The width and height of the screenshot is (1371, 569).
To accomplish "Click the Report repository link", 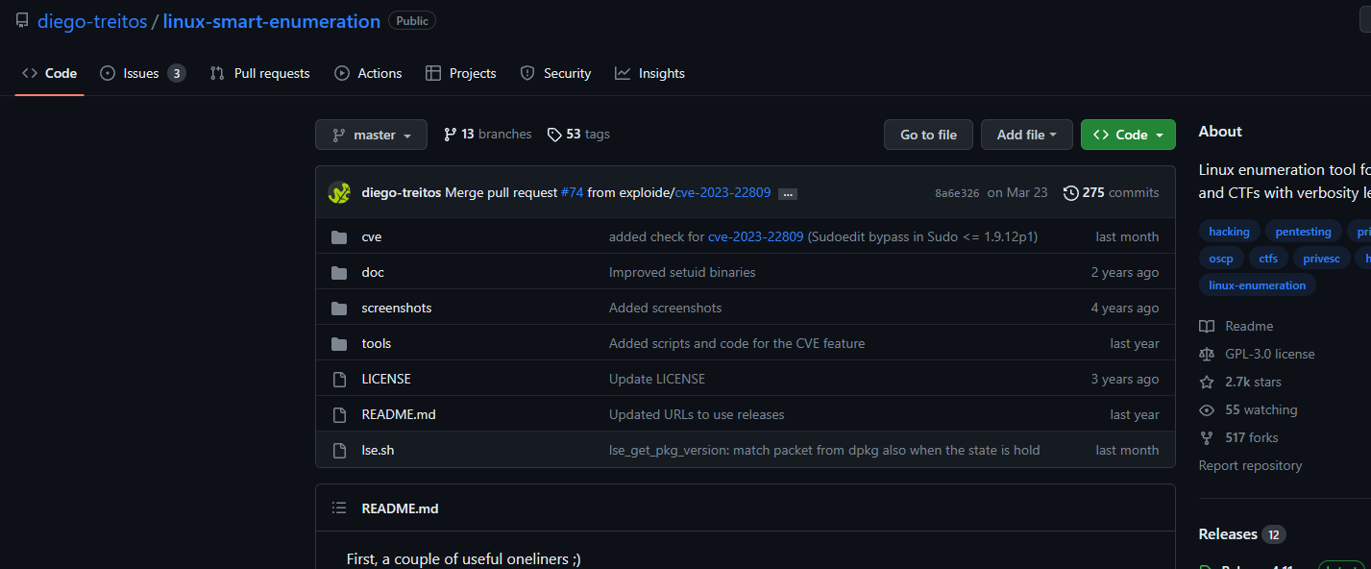I will (1250, 465).
